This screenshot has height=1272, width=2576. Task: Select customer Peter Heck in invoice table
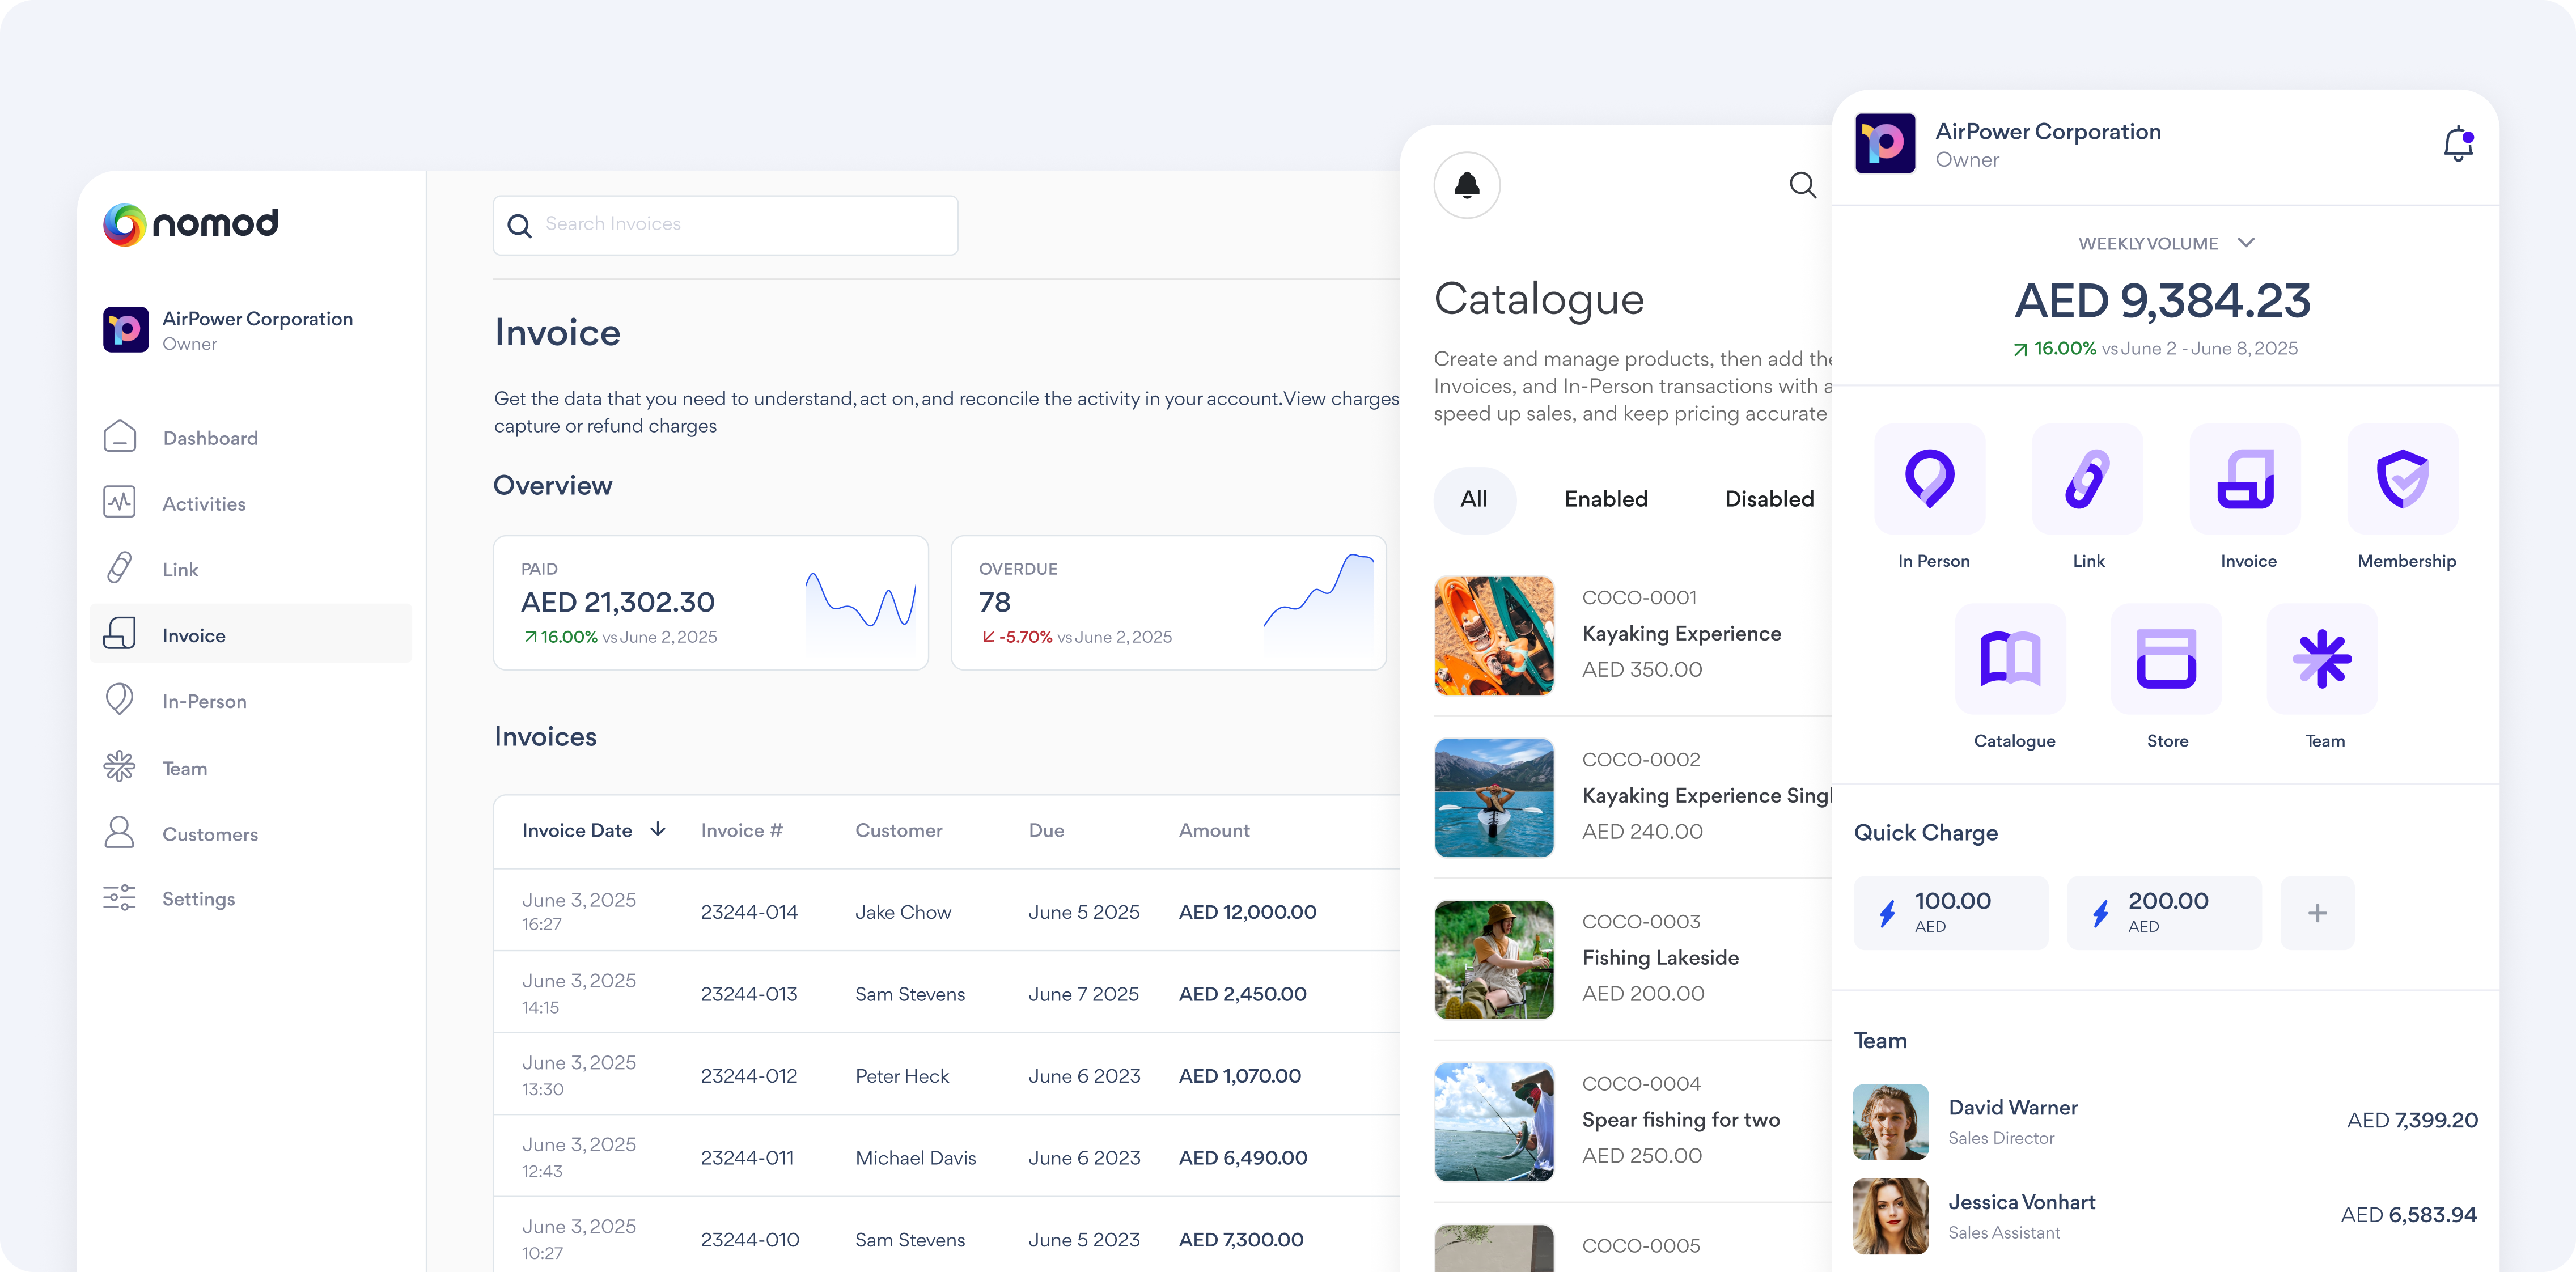[x=902, y=1076]
